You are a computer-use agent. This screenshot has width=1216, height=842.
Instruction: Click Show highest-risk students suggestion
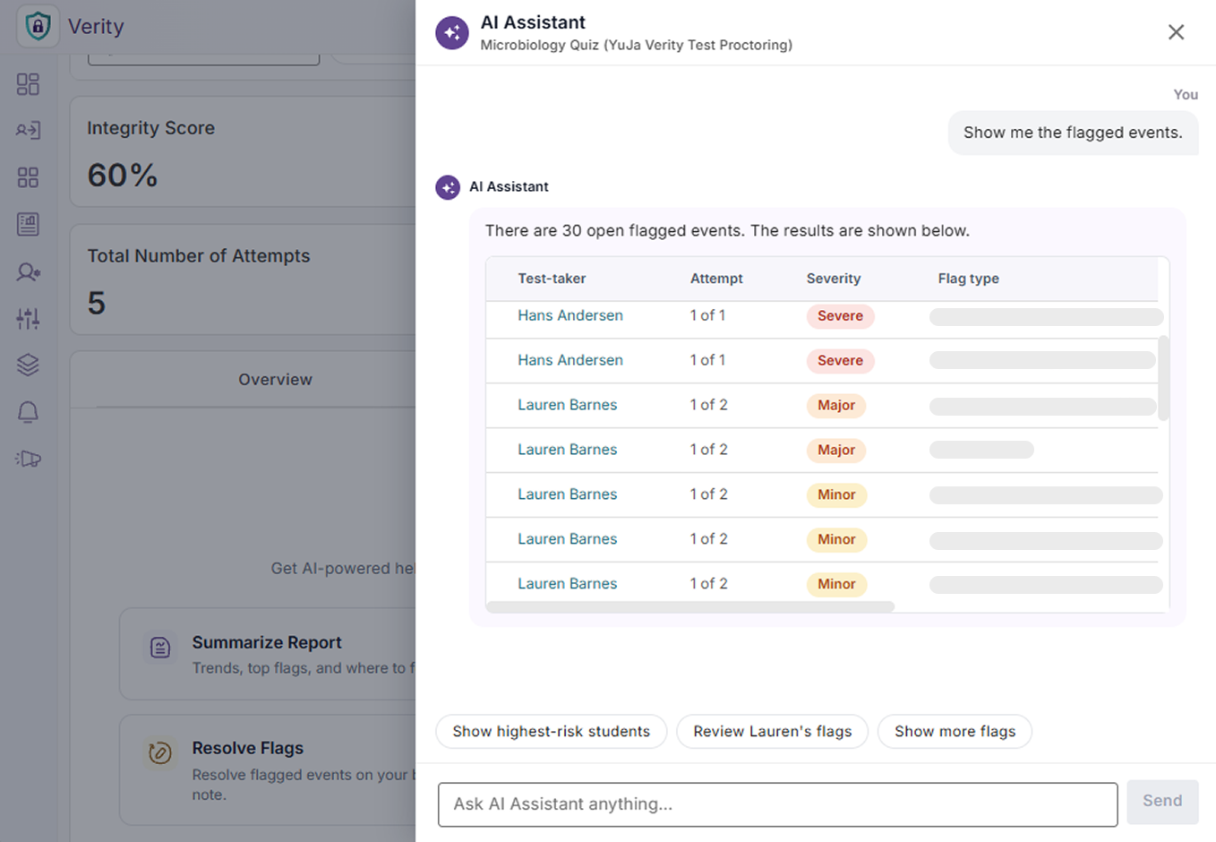click(x=552, y=732)
